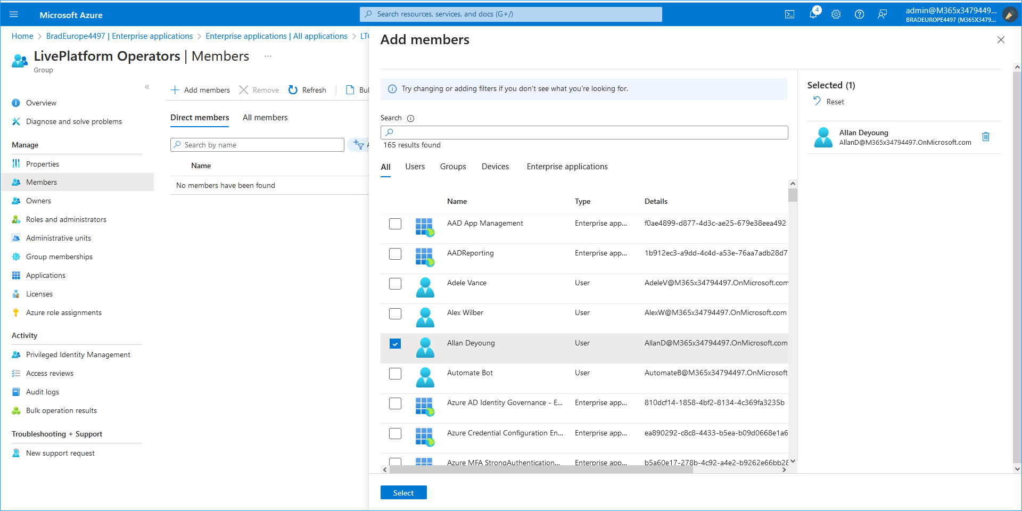Screen dimensions: 1022x511
Task: Go to Home breadcrumb link
Action: tap(22, 36)
